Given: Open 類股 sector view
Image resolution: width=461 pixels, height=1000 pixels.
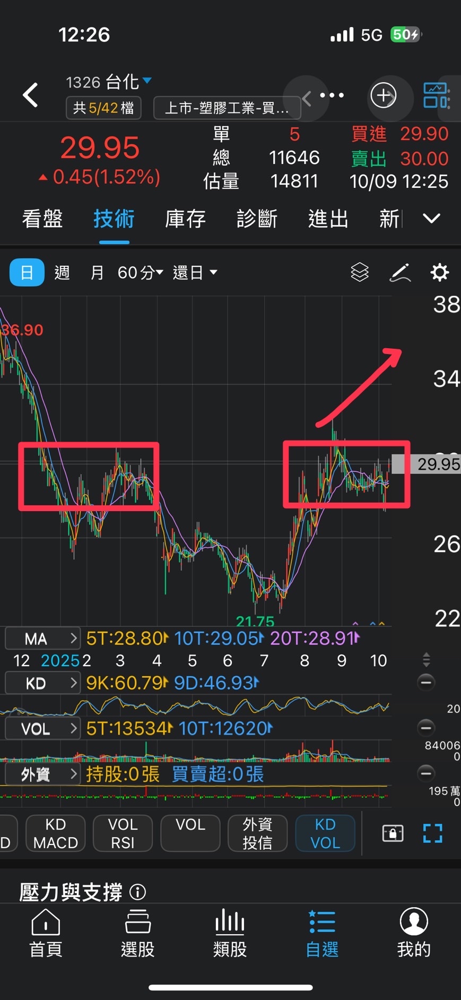Looking at the screenshot, I should 230,933.
